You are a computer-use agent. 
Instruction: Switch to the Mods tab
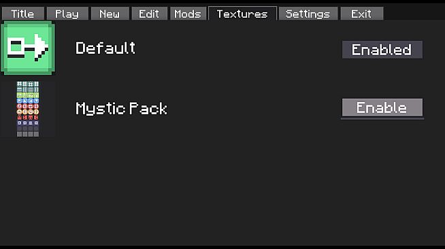[x=188, y=14]
